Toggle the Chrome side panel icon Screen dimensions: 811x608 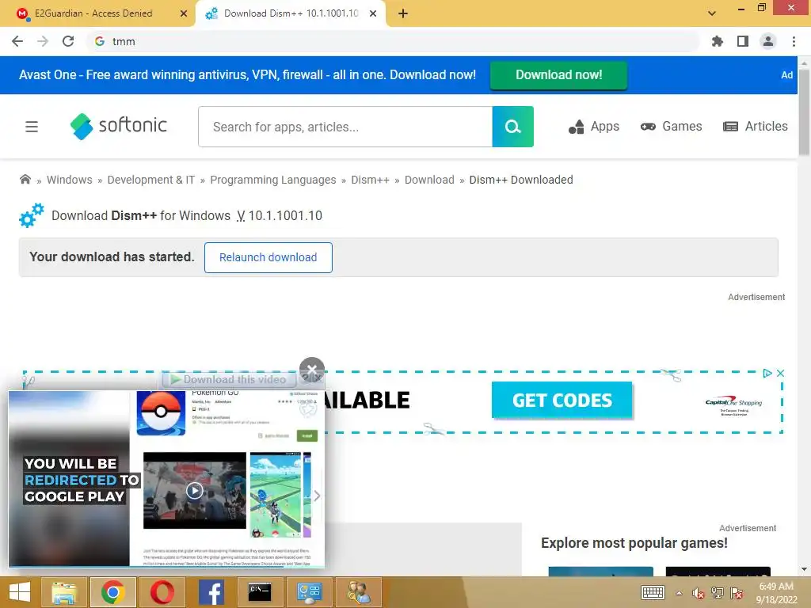coord(743,41)
